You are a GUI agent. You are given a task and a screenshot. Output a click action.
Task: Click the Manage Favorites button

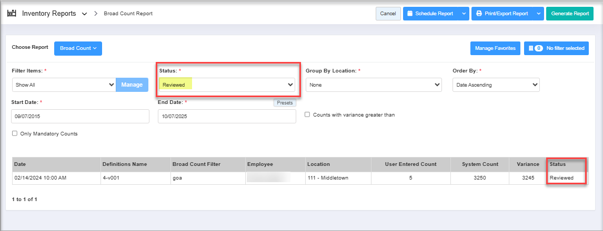point(495,48)
